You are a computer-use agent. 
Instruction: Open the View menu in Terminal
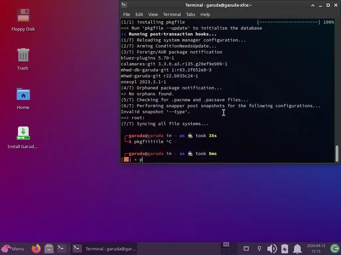153,14
